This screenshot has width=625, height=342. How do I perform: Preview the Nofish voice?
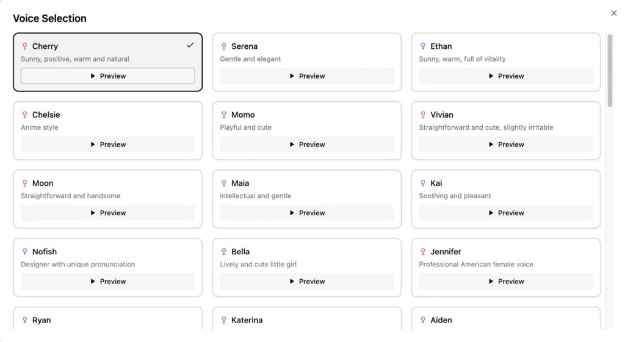point(108,281)
